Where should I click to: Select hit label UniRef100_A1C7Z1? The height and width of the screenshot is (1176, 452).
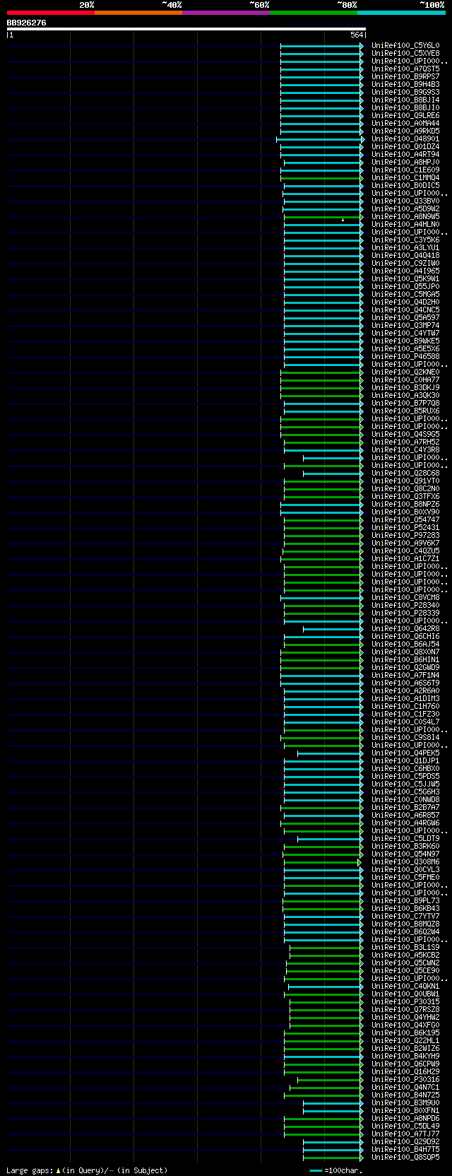405,558
